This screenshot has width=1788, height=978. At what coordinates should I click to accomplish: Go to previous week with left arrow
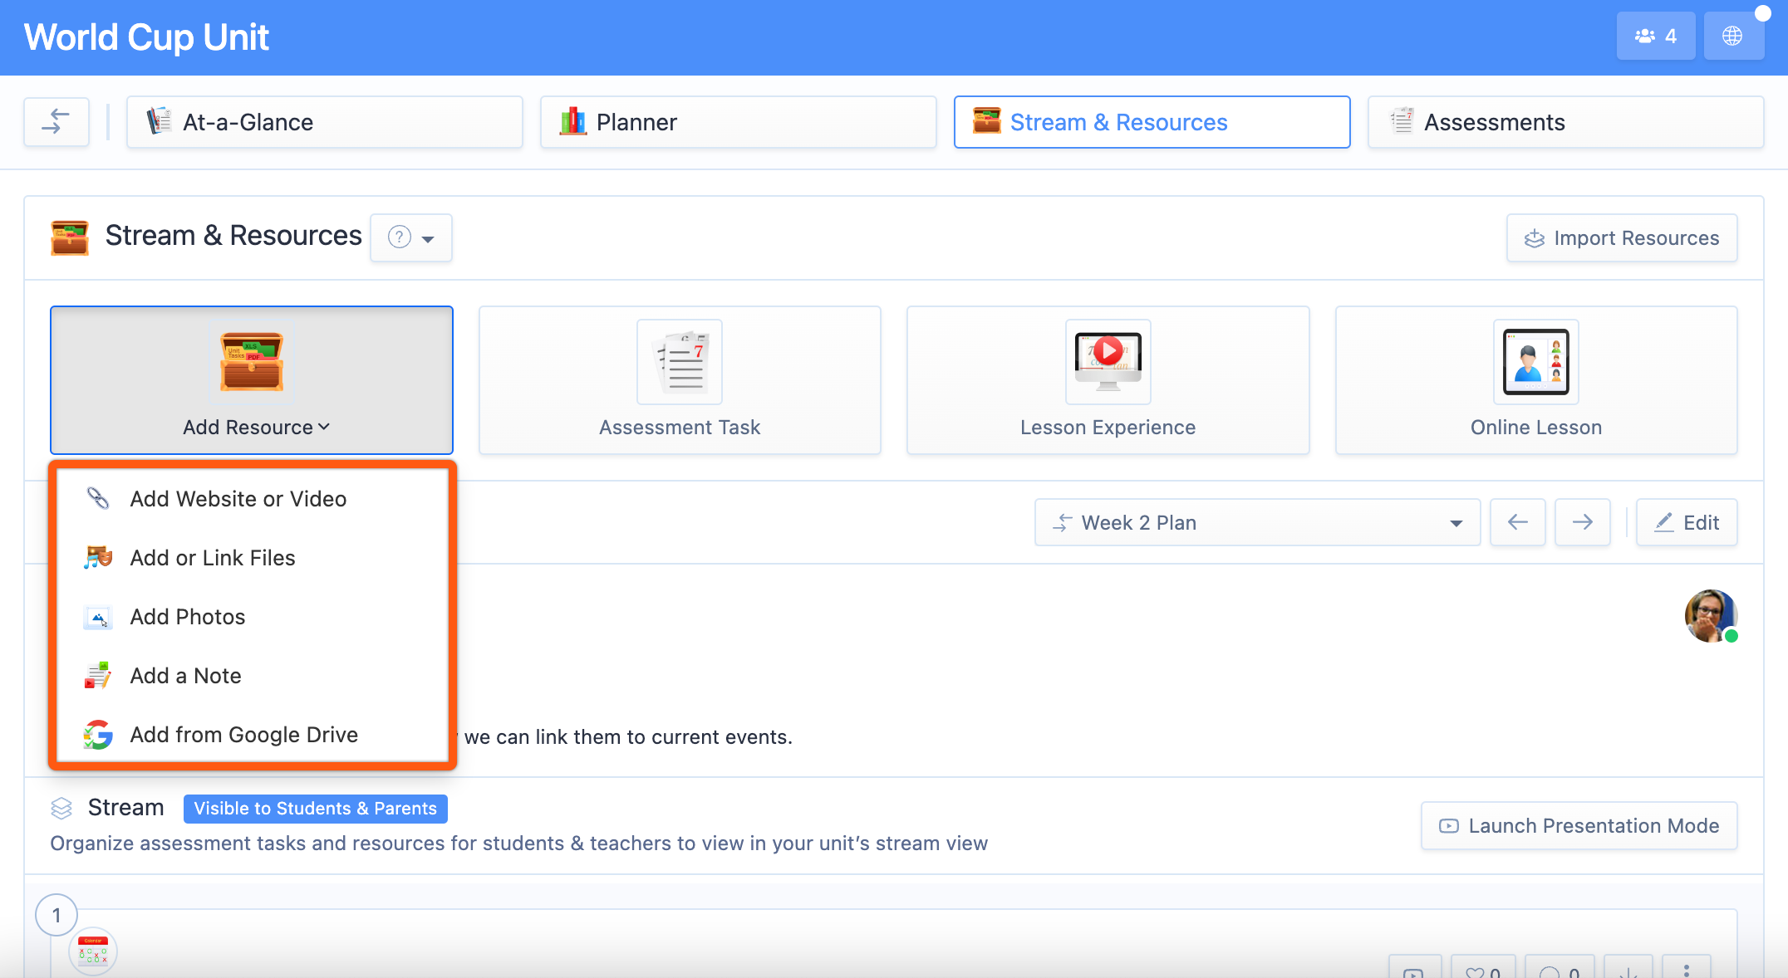click(x=1517, y=522)
